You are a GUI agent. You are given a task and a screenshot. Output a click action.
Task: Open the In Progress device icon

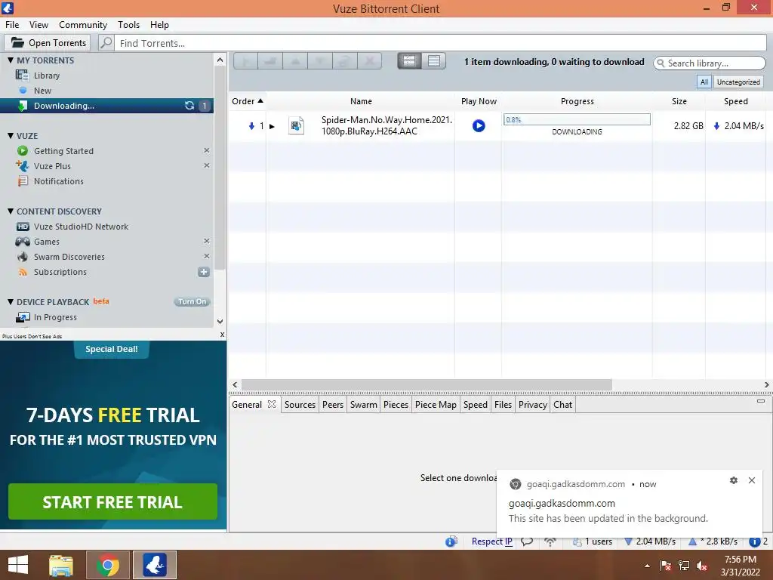(23, 317)
